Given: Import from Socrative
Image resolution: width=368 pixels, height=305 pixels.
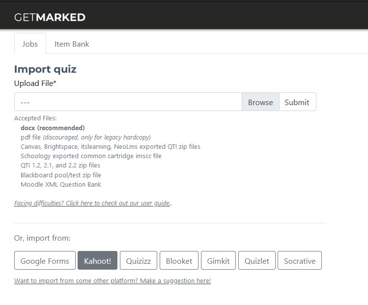Looking at the screenshot, I should click(x=300, y=260).
